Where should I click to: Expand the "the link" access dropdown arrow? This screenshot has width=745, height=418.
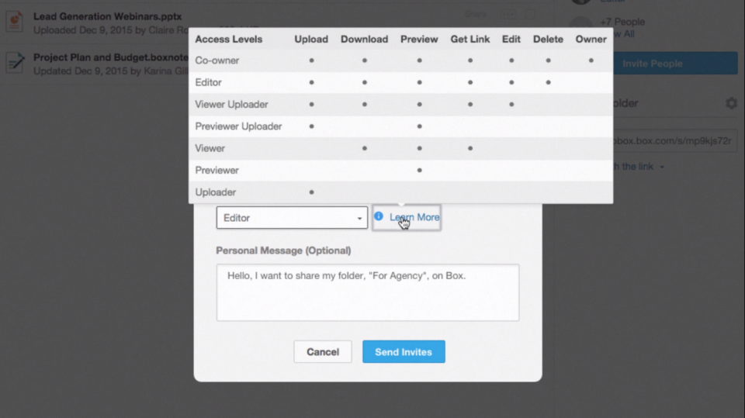(x=662, y=167)
